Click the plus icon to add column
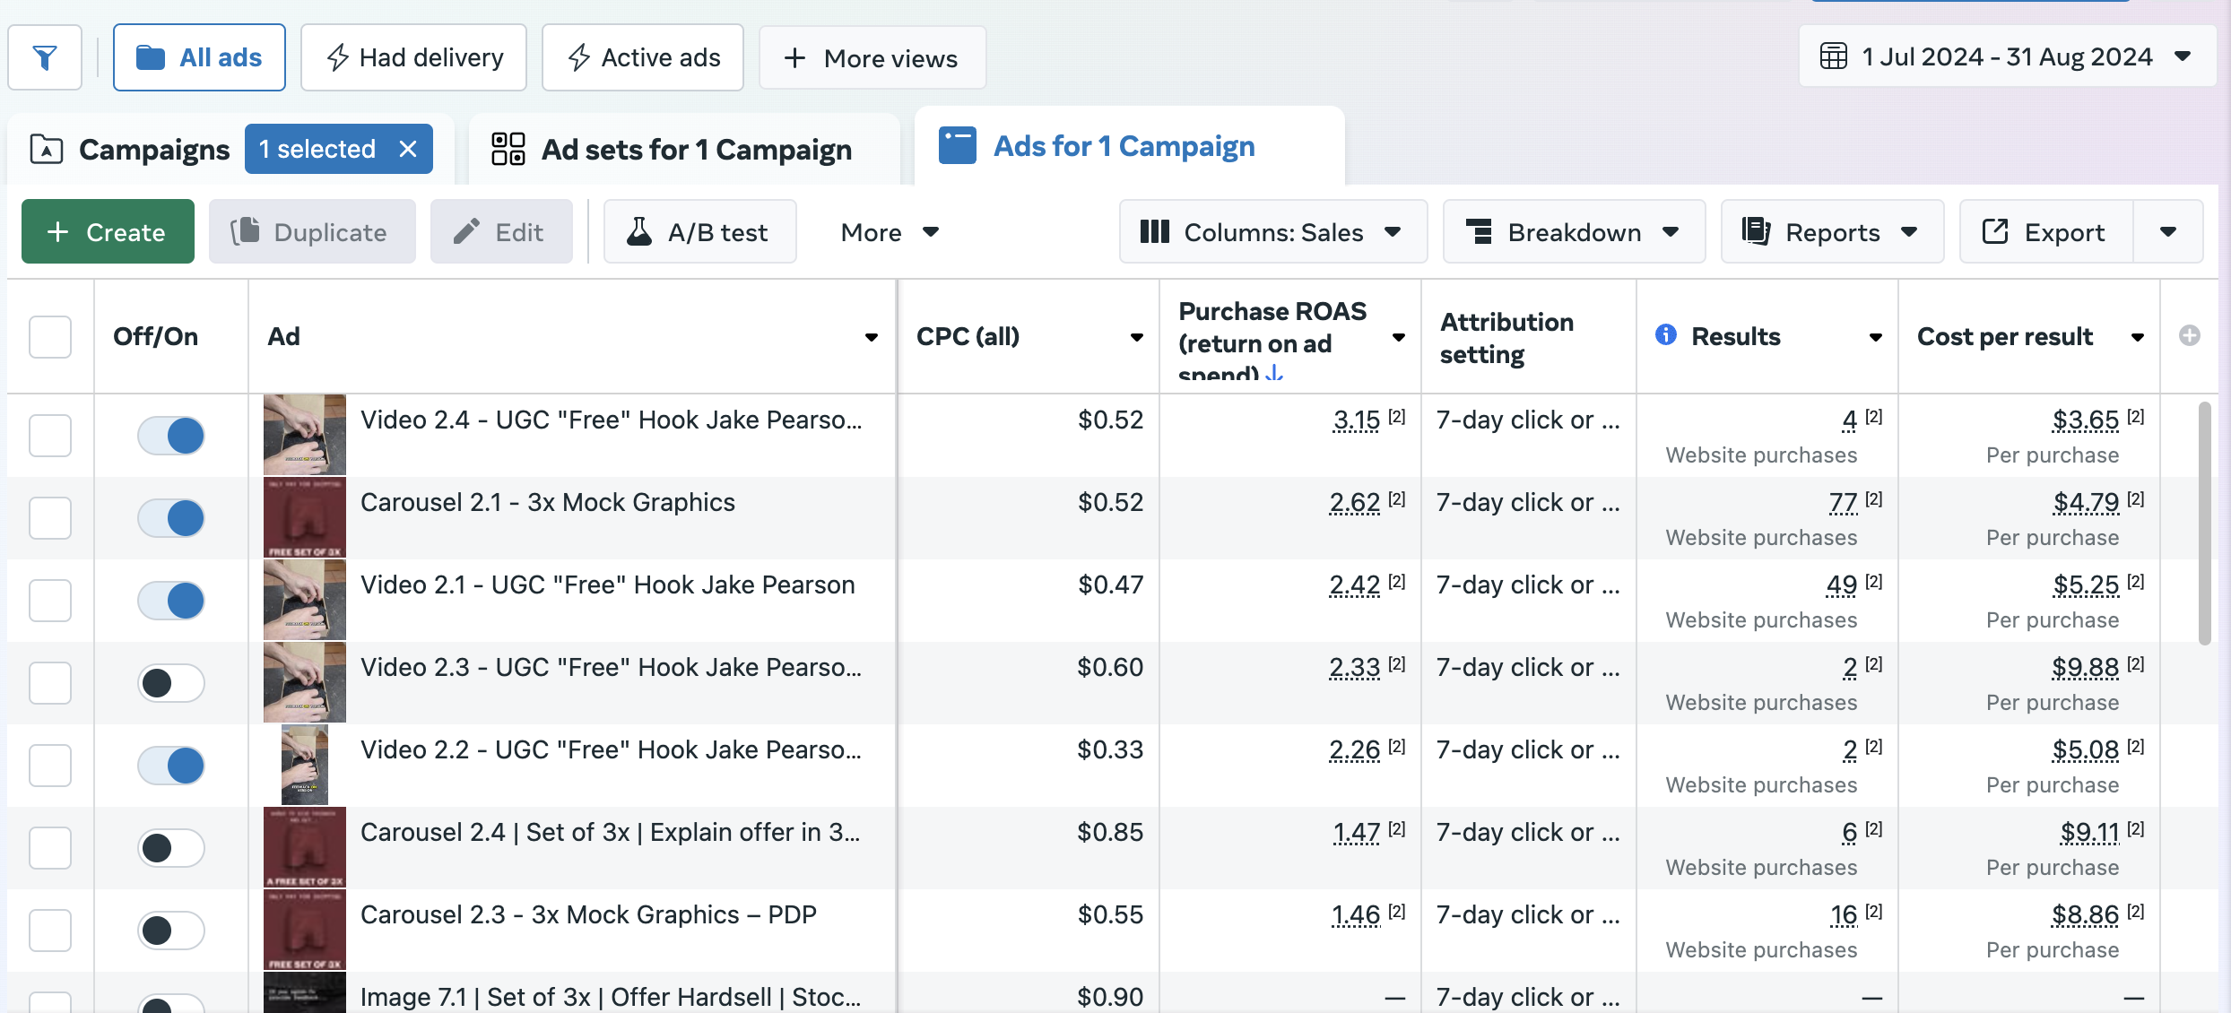 (x=2189, y=335)
